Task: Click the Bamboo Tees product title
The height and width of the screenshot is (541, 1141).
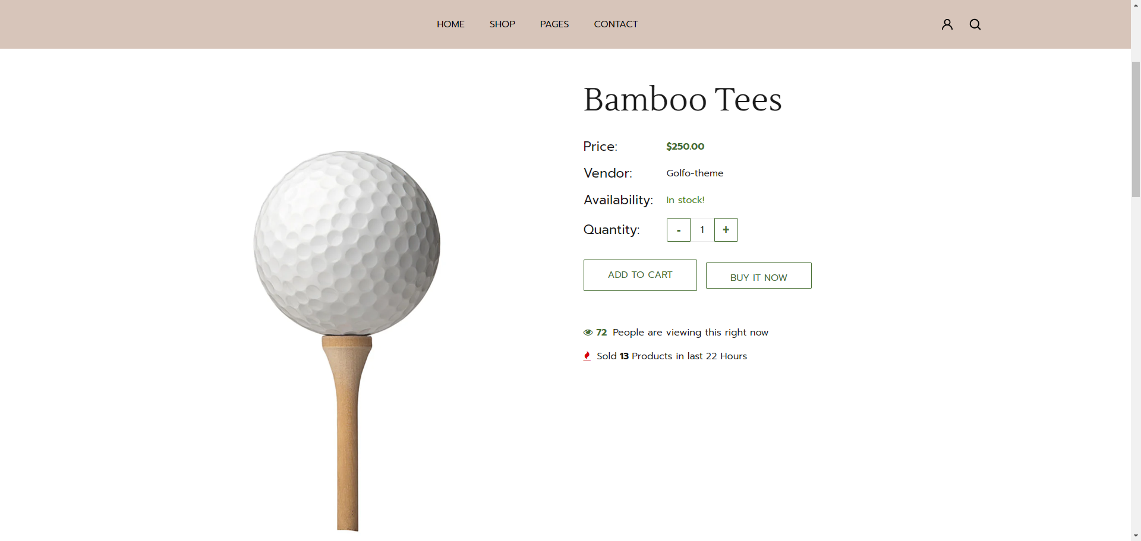Action: 682,99
